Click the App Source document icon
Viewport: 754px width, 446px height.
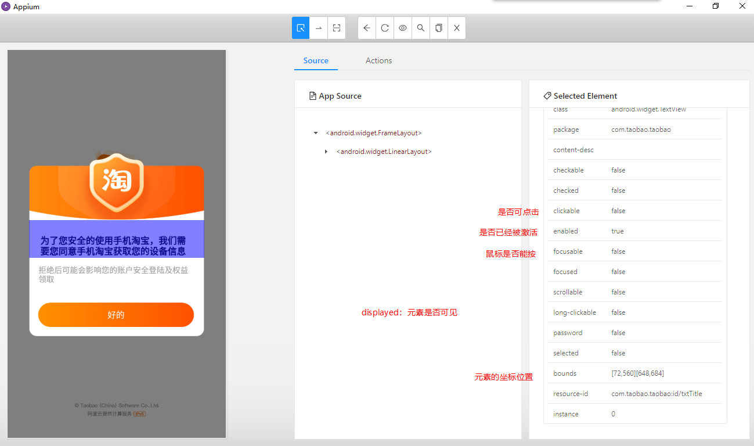[x=313, y=96]
